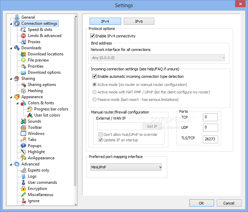
Task: Click the Windows icon in tree
Action: pos(23,134)
